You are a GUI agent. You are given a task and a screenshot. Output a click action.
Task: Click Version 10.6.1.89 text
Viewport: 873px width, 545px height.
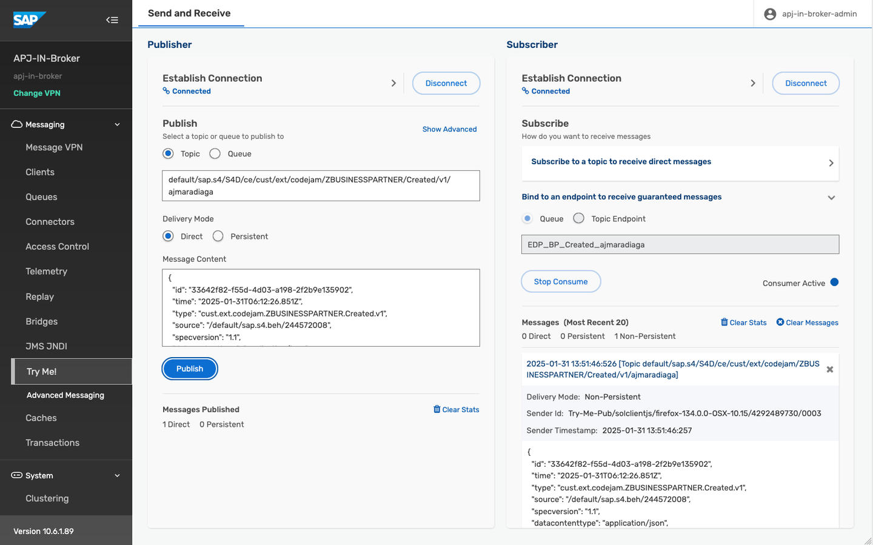coord(44,531)
